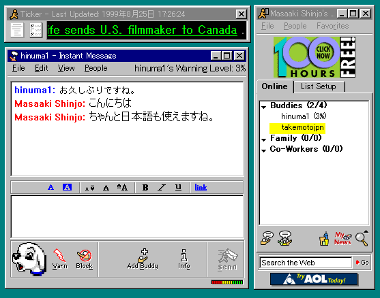380x298 pixels.
Task: Open the Info icon for hinuma1
Action: 184,259
